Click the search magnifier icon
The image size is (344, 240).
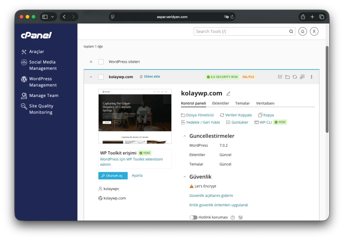pos(291,31)
